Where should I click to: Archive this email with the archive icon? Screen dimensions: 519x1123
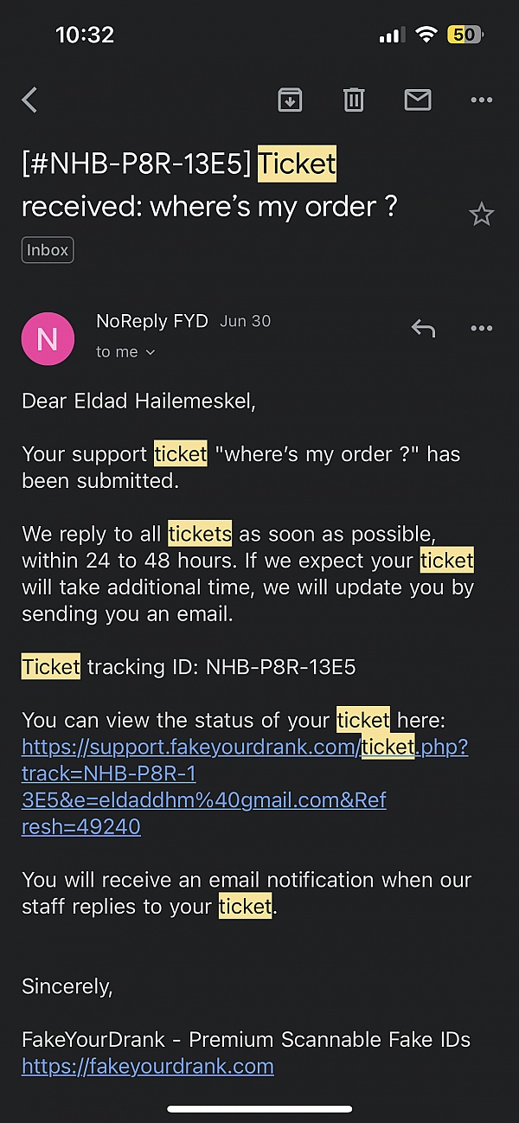pyautogui.click(x=290, y=100)
